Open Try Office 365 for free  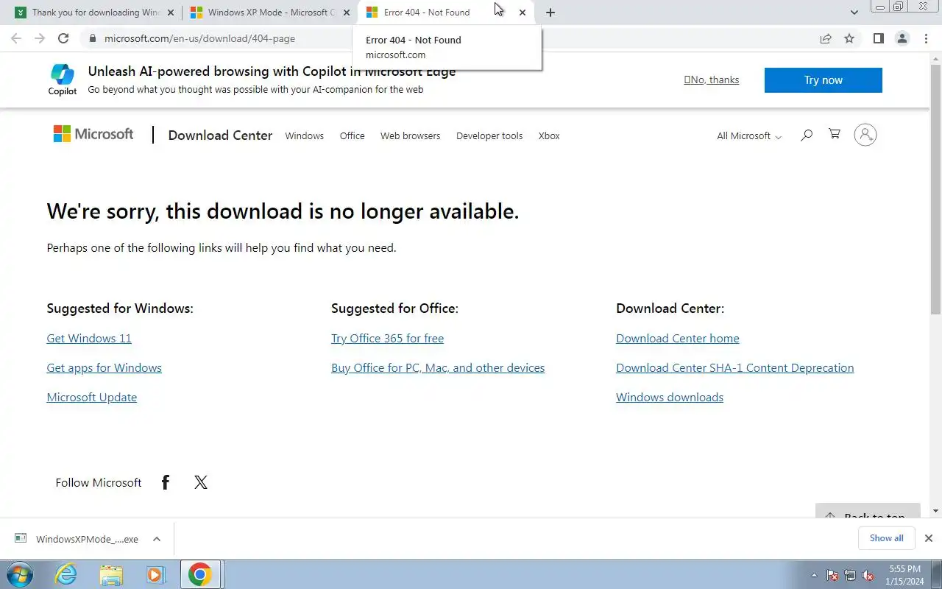[388, 339]
